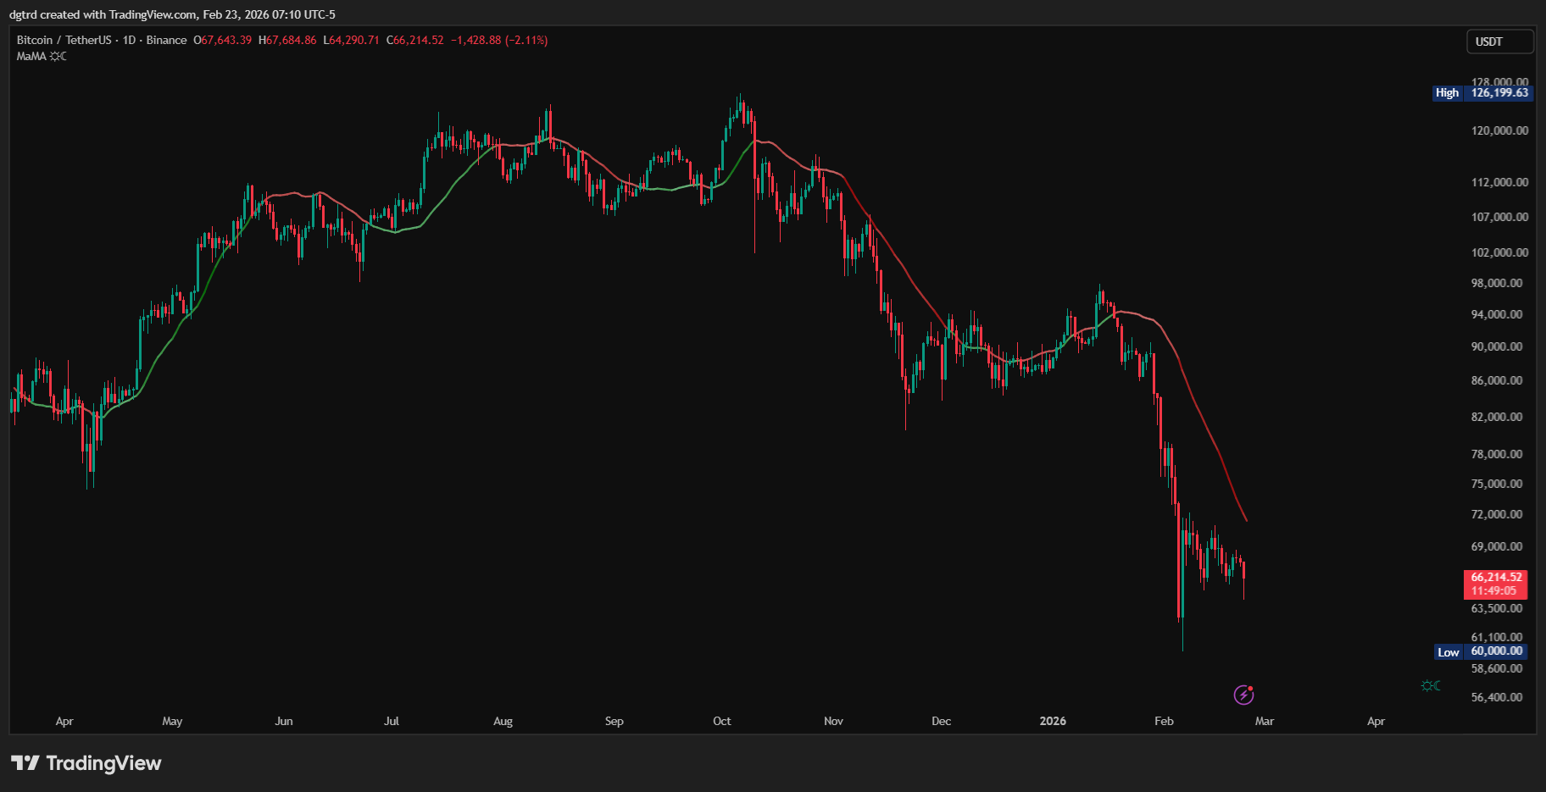
Task: Click the teal sun and moon icon
Action: (1431, 685)
